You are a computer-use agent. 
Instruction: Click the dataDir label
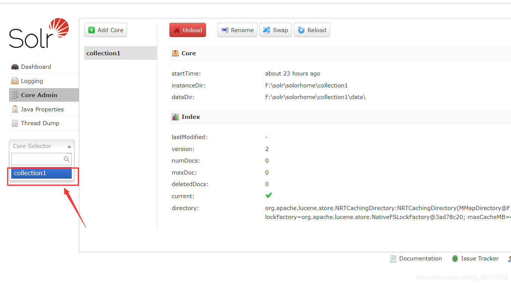click(x=183, y=97)
